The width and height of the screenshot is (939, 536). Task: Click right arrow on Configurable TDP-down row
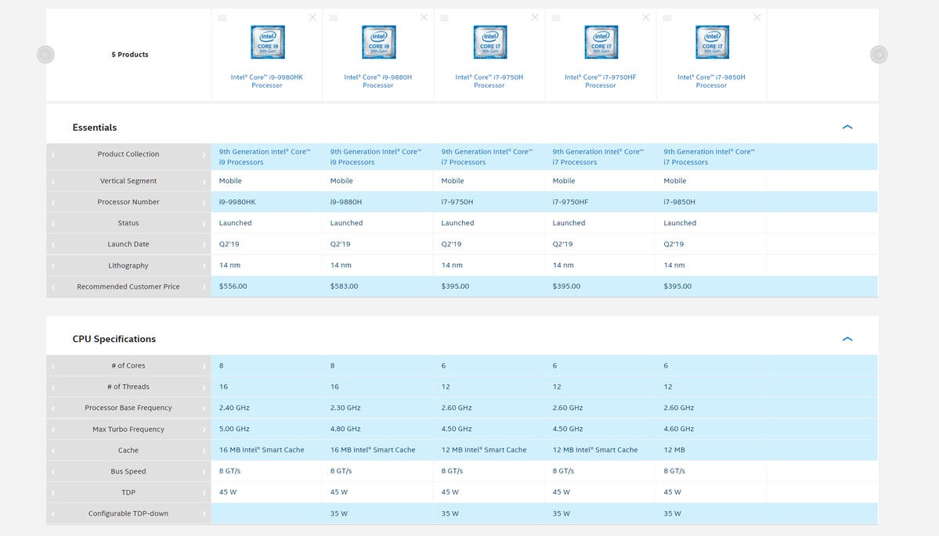click(x=204, y=514)
